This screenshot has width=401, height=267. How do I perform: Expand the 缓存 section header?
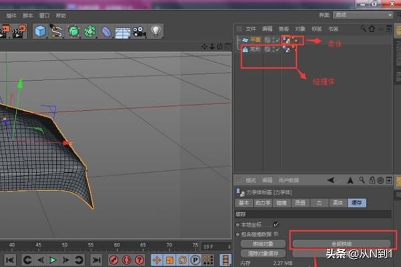[241, 213]
